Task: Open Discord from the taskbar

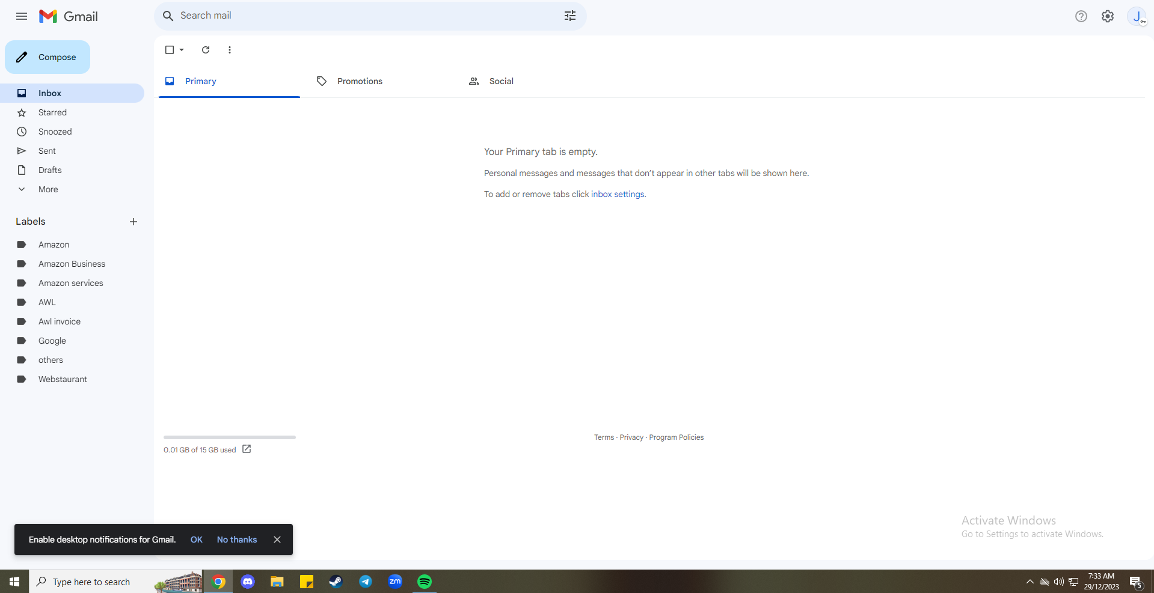Action: pos(248,582)
